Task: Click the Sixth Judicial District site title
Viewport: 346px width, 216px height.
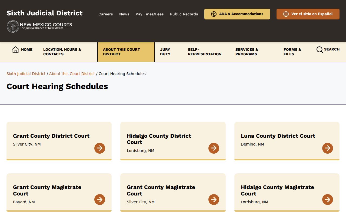Action: point(45,13)
